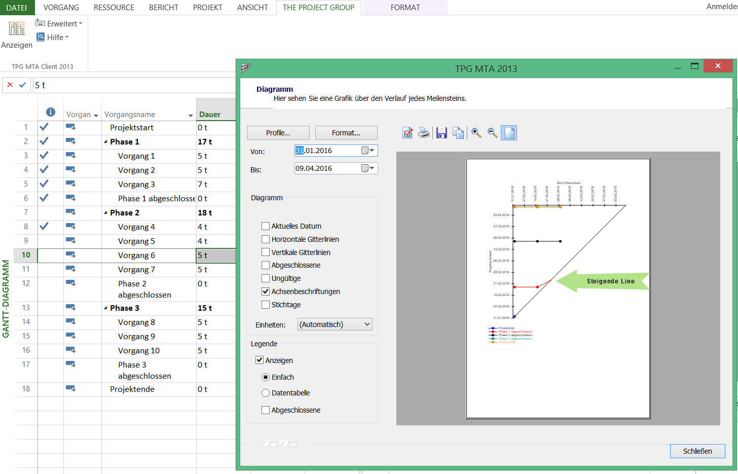Toggle Horizontale Gitterlinien checkbox
This screenshot has height=474, width=738.
[266, 239]
